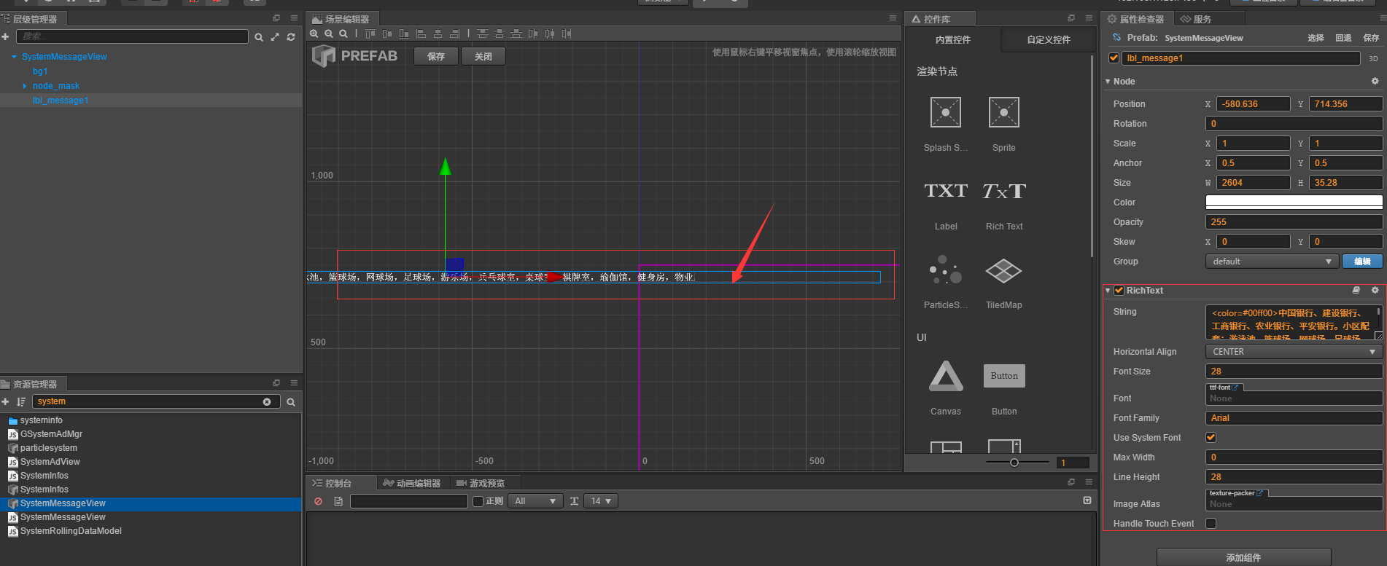Viewport: 1387px width, 566px height.
Task: Toggle the lbl_message1 node active checkbox
Action: point(1114,58)
